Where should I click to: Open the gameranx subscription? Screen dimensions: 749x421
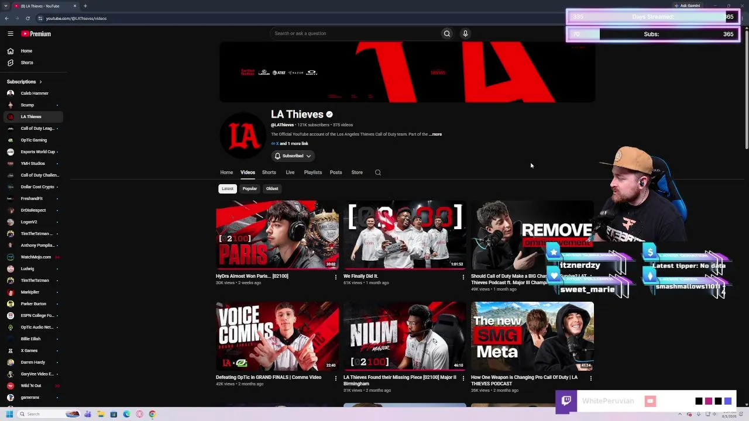[x=33, y=398]
